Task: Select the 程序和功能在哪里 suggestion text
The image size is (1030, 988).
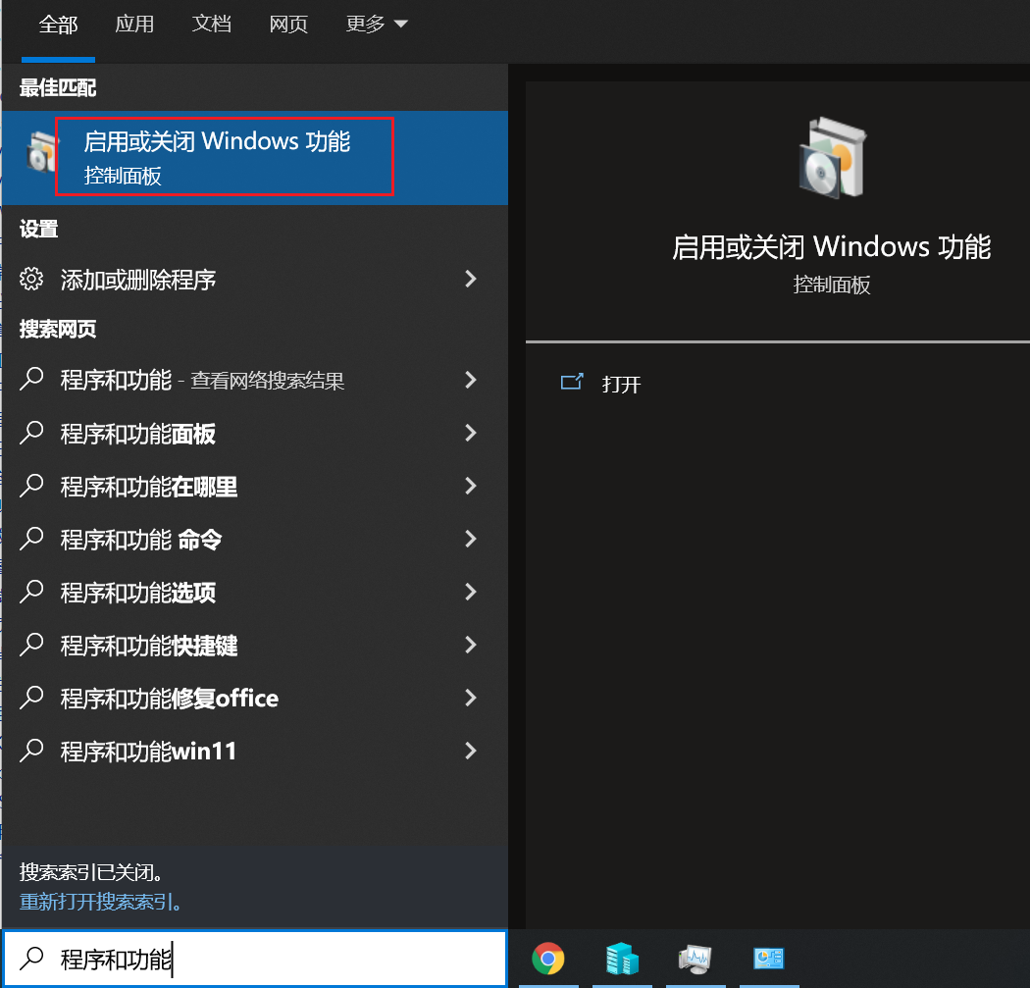Action: coord(149,487)
